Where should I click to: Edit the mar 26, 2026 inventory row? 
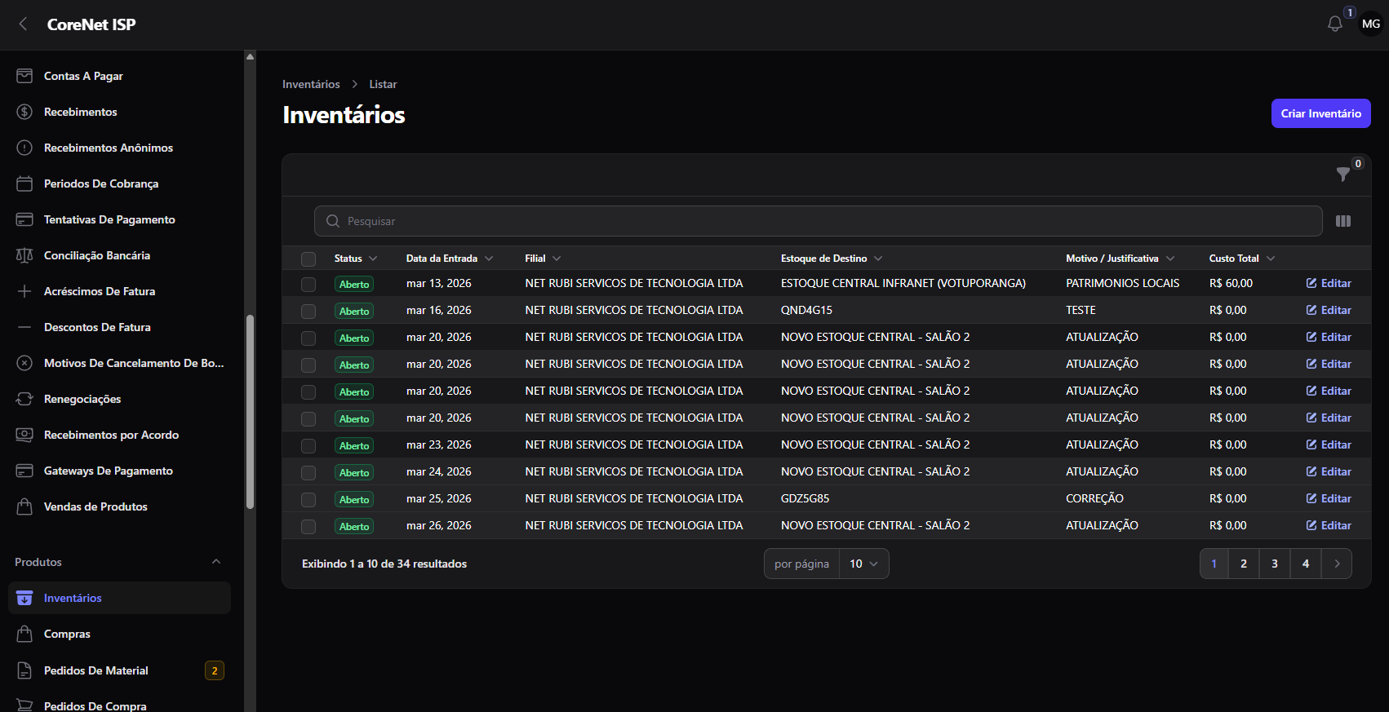tap(1329, 525)
